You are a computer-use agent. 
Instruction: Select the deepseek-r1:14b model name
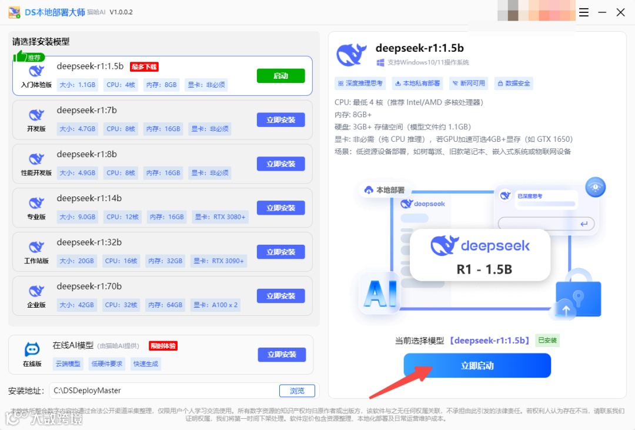pos(89,198)
